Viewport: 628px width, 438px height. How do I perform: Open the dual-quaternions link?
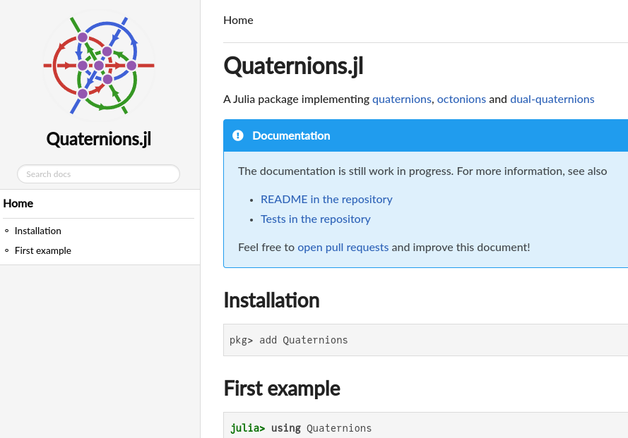coord(552,99)
